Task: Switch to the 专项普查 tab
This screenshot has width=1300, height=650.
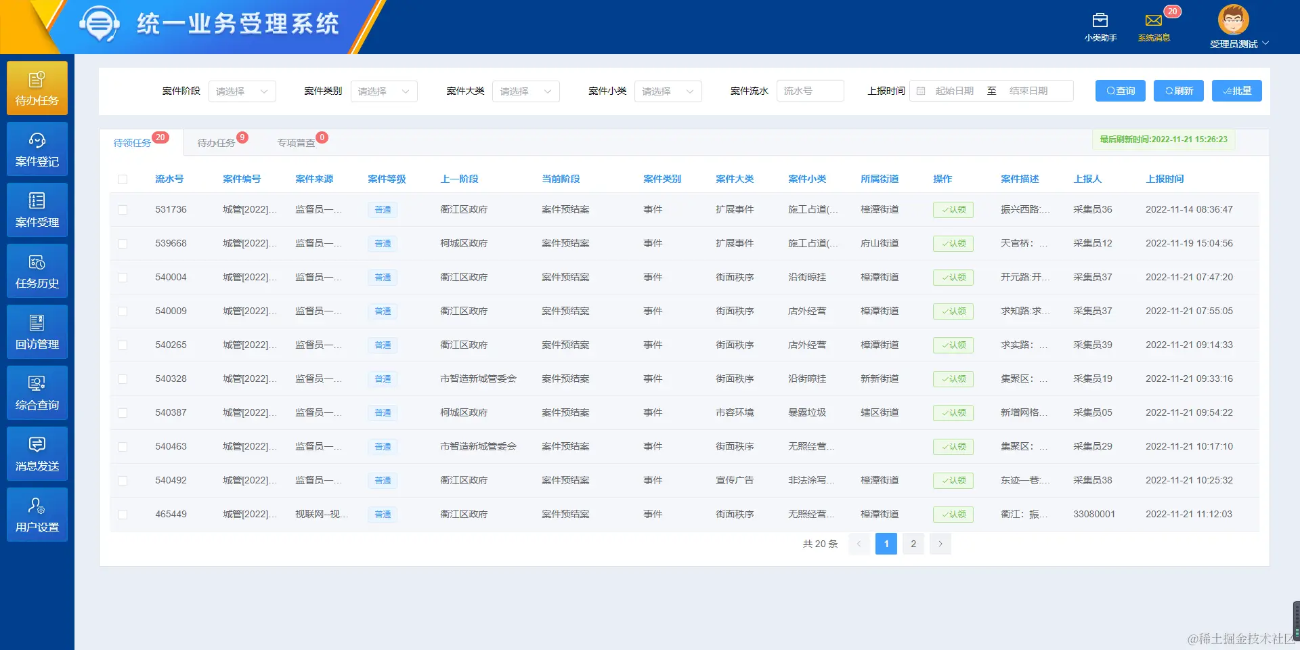Action: tap(296, 143)
